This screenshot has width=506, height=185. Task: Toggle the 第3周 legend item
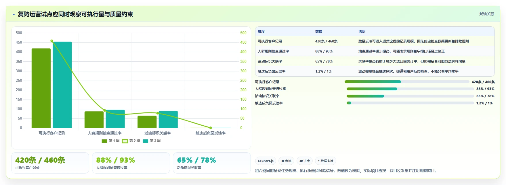coord(152,141)
